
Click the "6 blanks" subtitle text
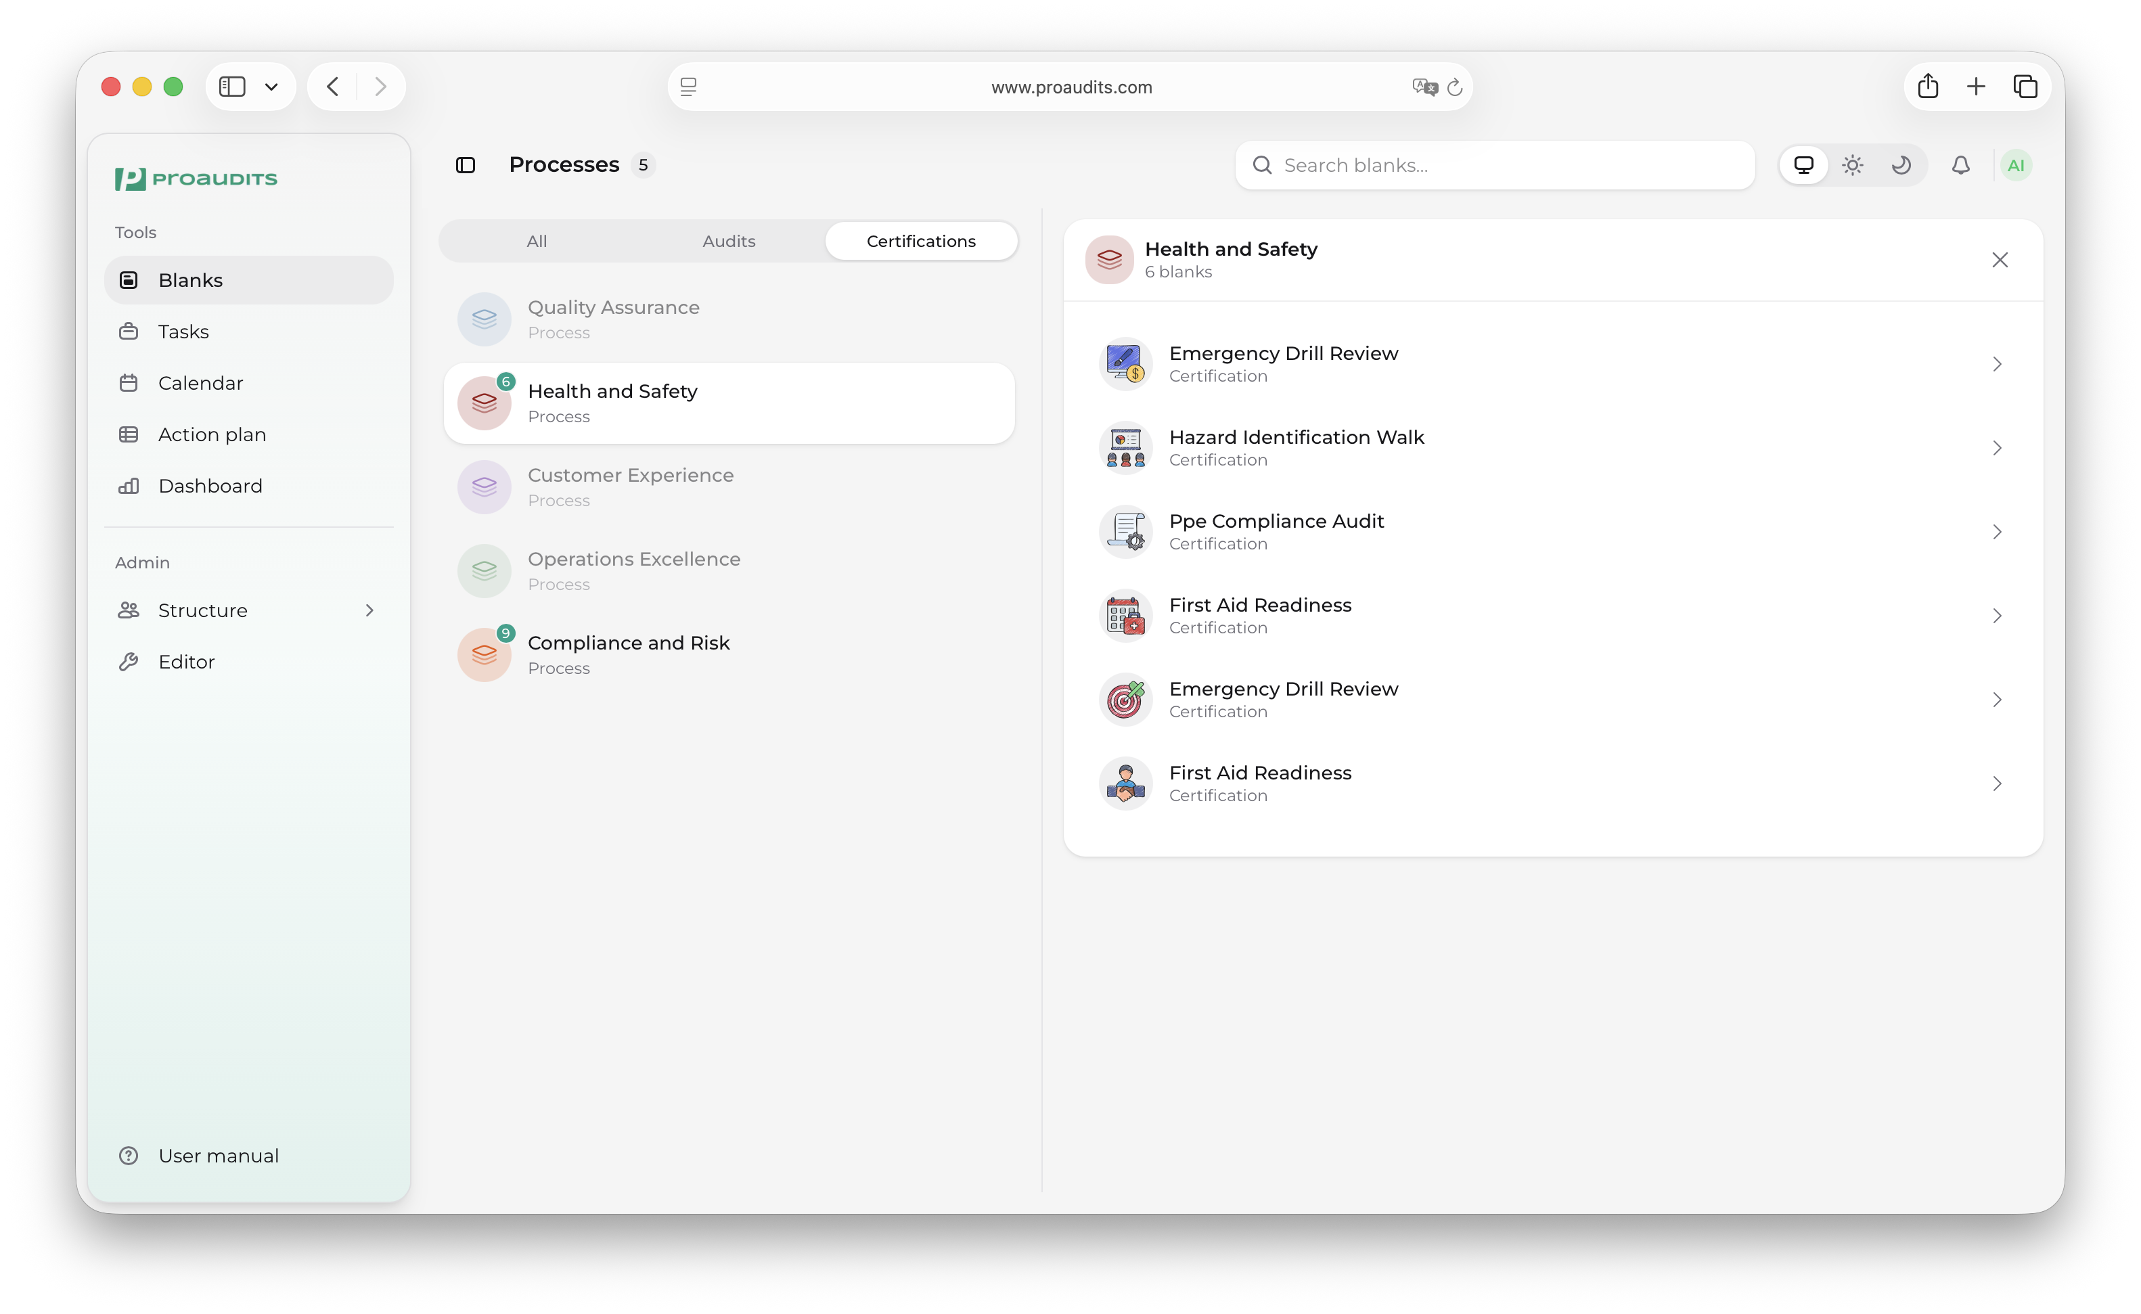(1177, 272)
